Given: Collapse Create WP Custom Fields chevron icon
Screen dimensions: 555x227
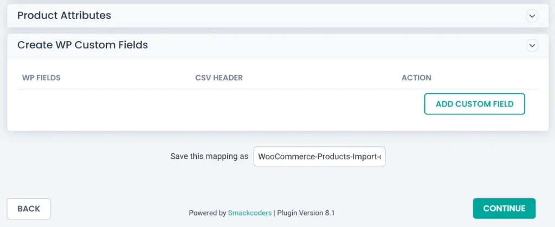Looking at the screenshot, I should (x=532, y=46).
